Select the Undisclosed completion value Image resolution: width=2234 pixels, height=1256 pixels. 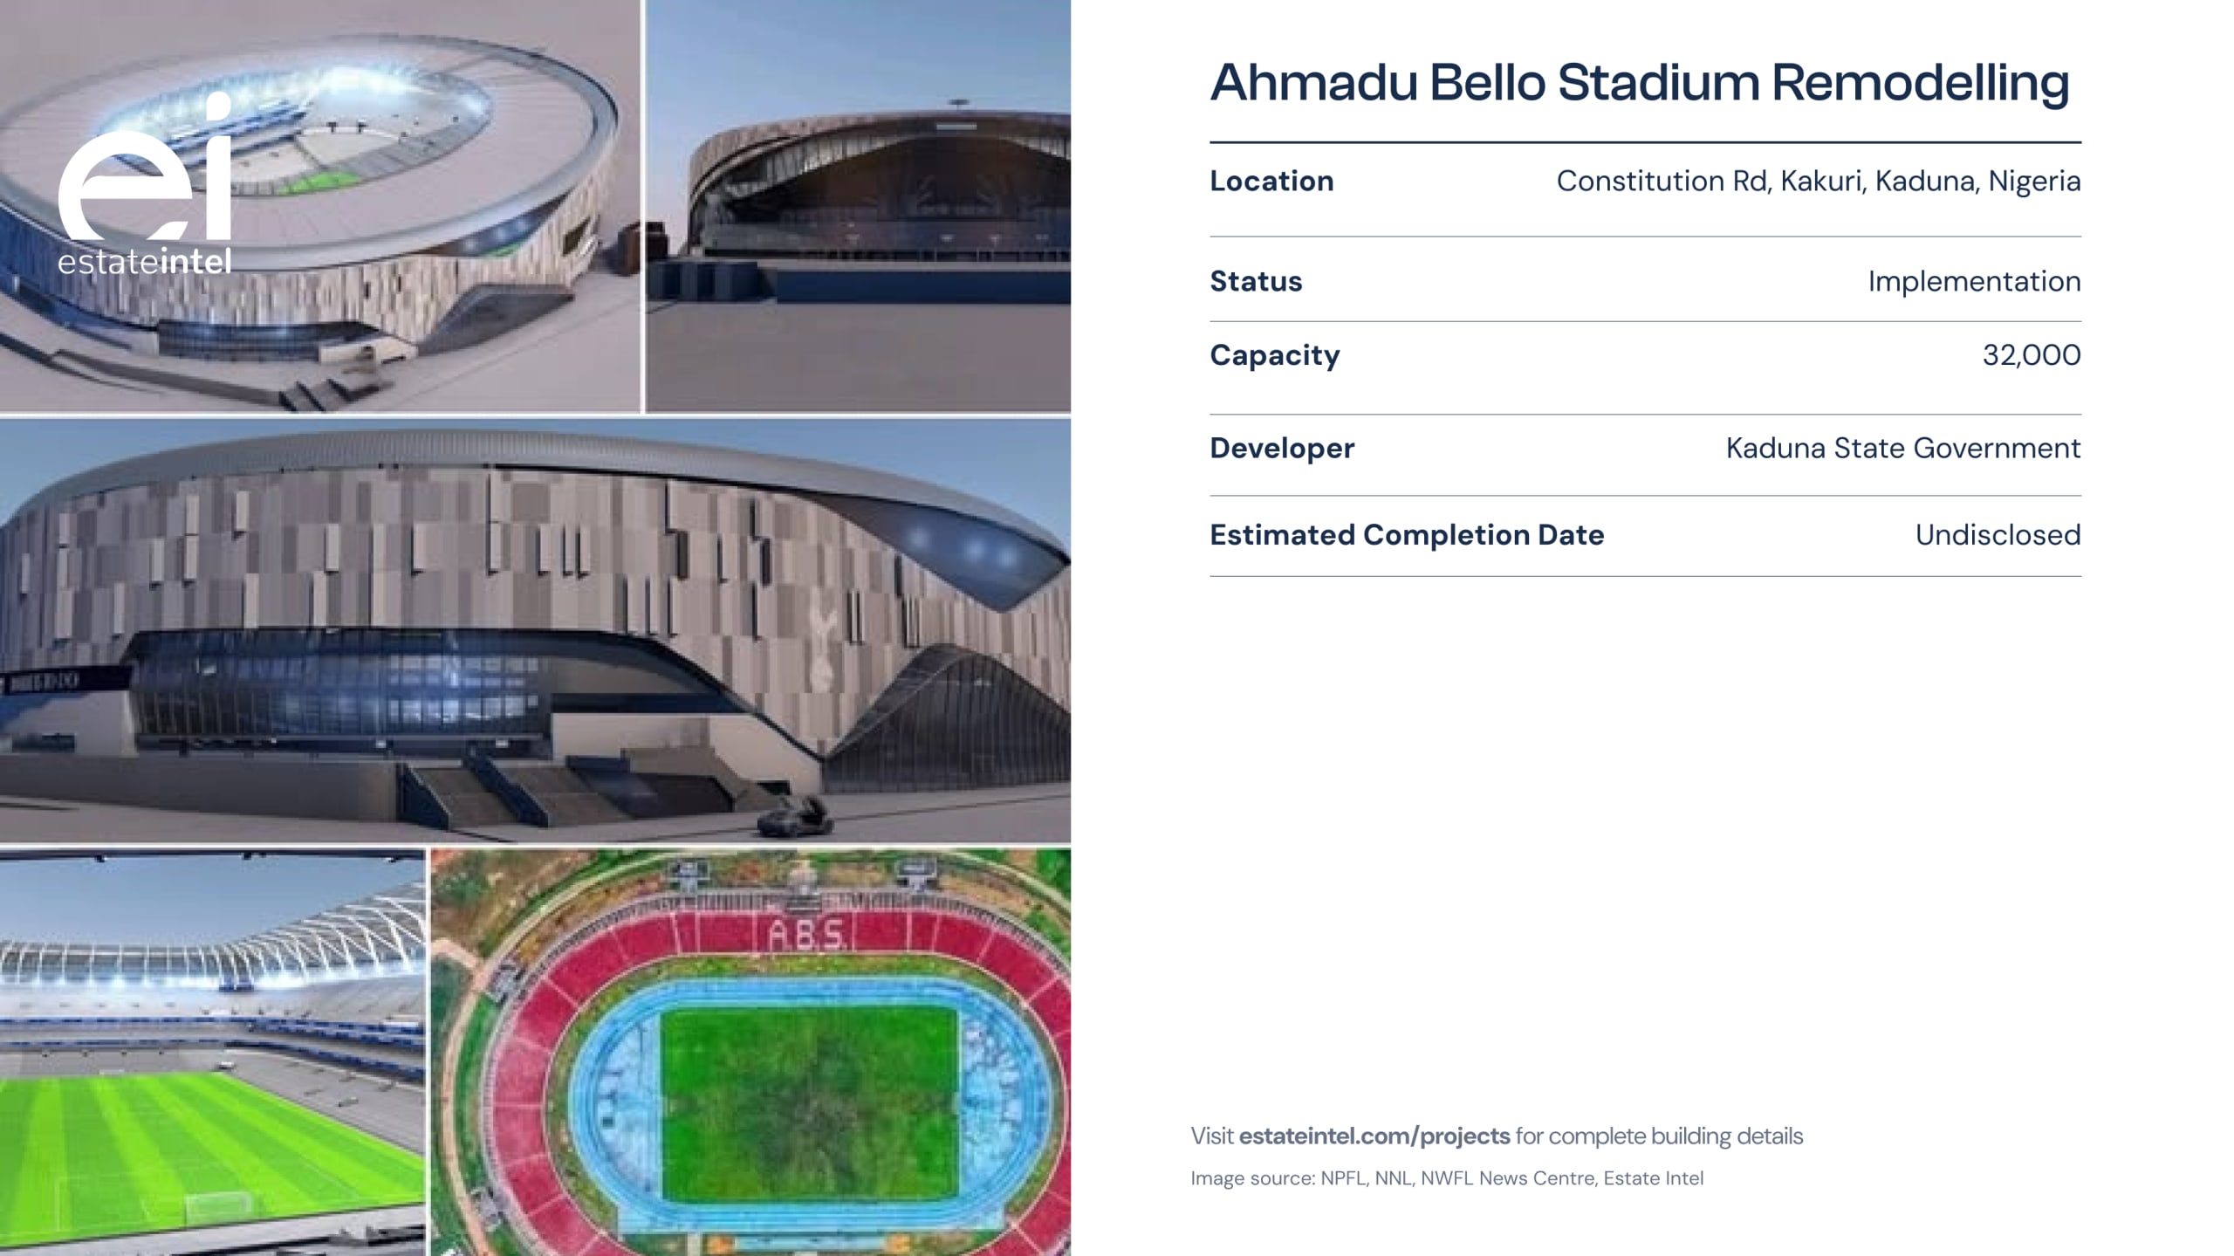1998,534
